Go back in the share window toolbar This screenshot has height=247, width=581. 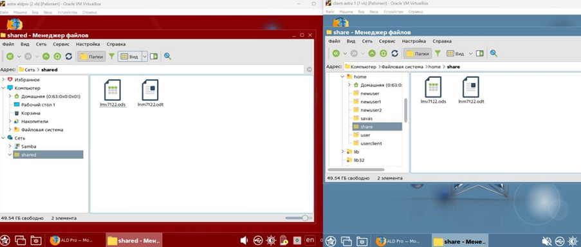point(336,53)
